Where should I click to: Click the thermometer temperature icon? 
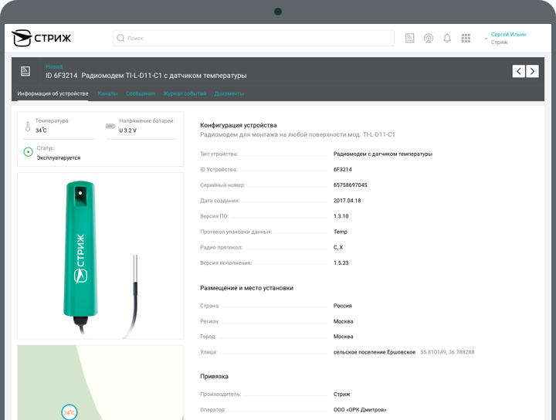click(28, 126)
